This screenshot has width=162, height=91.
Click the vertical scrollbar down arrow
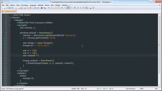(x=159, y=85)
